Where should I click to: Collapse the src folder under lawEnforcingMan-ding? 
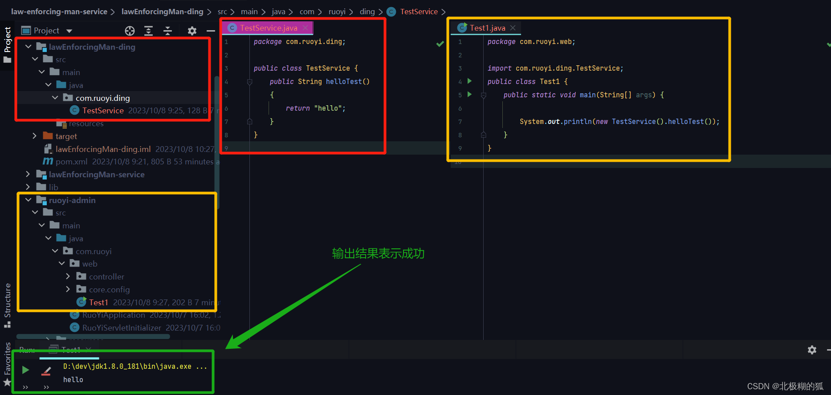tap(35, 59)
